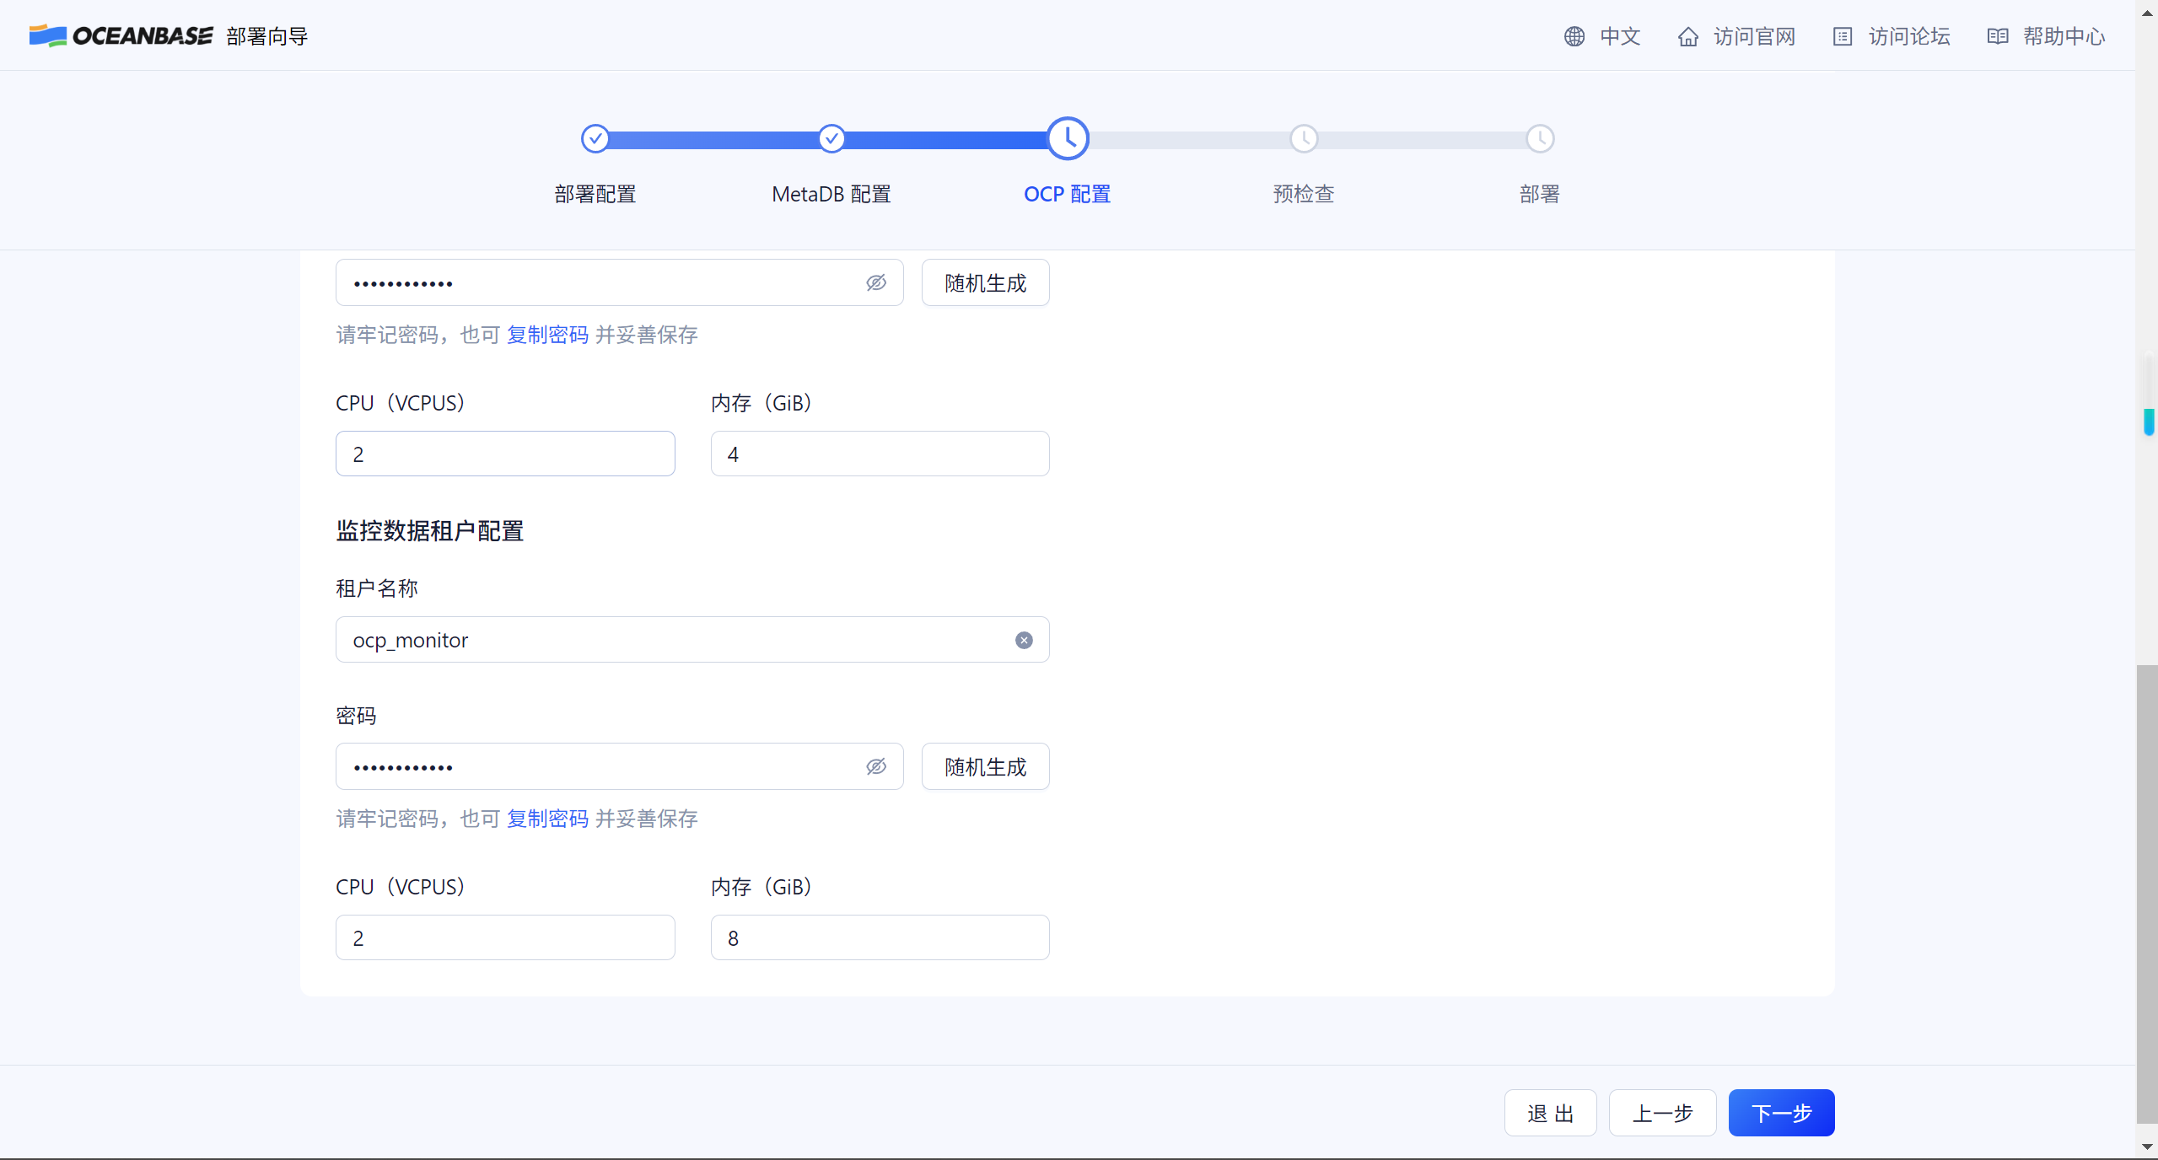Click the home icon for official site
The image size is (2158, 1160).
1687,36
